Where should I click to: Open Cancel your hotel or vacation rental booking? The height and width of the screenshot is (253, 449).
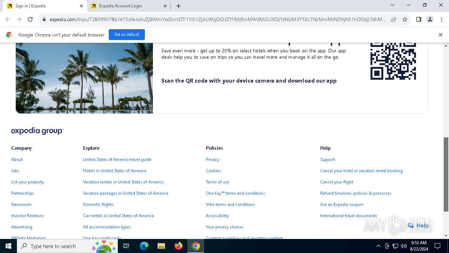point(361,171)
